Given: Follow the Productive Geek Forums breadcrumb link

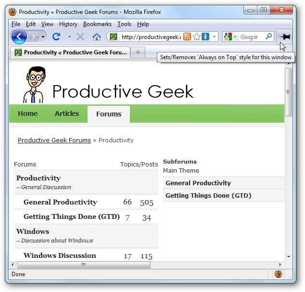Looking at the screenshot, I should (x=54, y=140).
